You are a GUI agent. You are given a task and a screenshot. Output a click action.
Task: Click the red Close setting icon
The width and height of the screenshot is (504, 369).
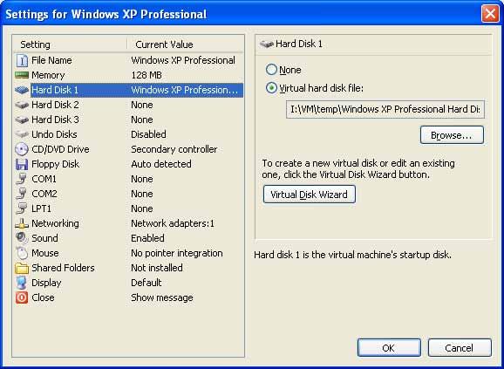click(x=22, y=297)
